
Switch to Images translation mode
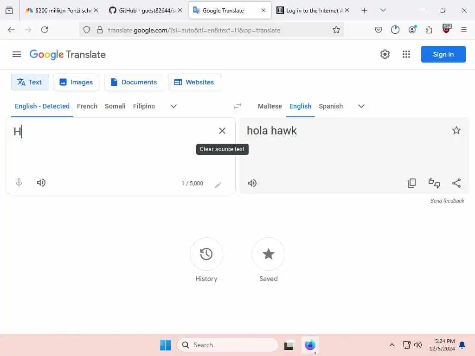pyautogui.click(x=77, y=82)
